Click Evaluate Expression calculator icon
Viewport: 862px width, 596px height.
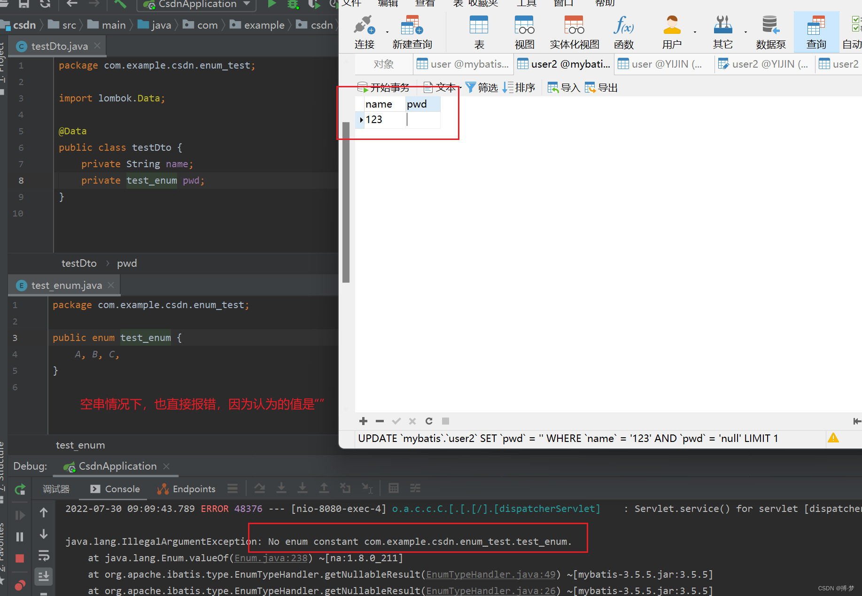coord(394,488)
